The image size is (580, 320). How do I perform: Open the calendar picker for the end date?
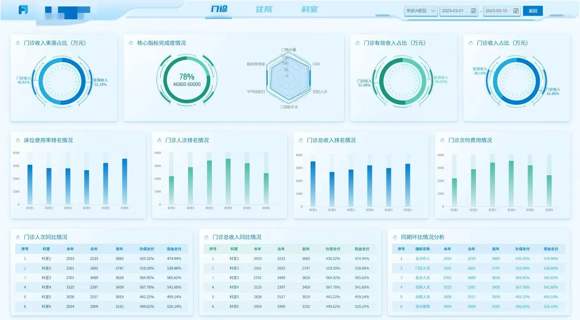[x=516, y=11]
